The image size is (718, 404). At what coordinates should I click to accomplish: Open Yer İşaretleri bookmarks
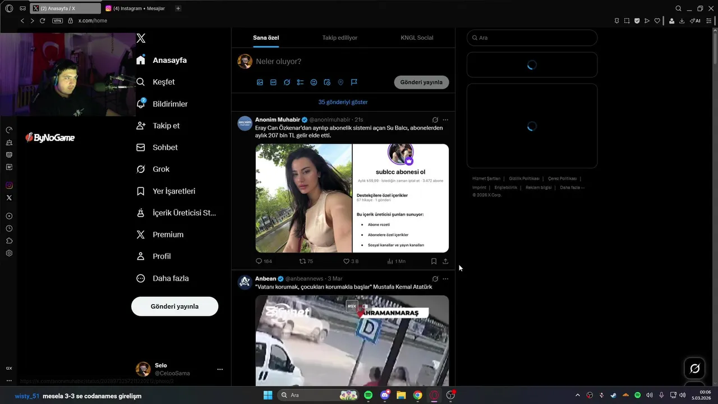pyautogui.click(x=166, y=191)
